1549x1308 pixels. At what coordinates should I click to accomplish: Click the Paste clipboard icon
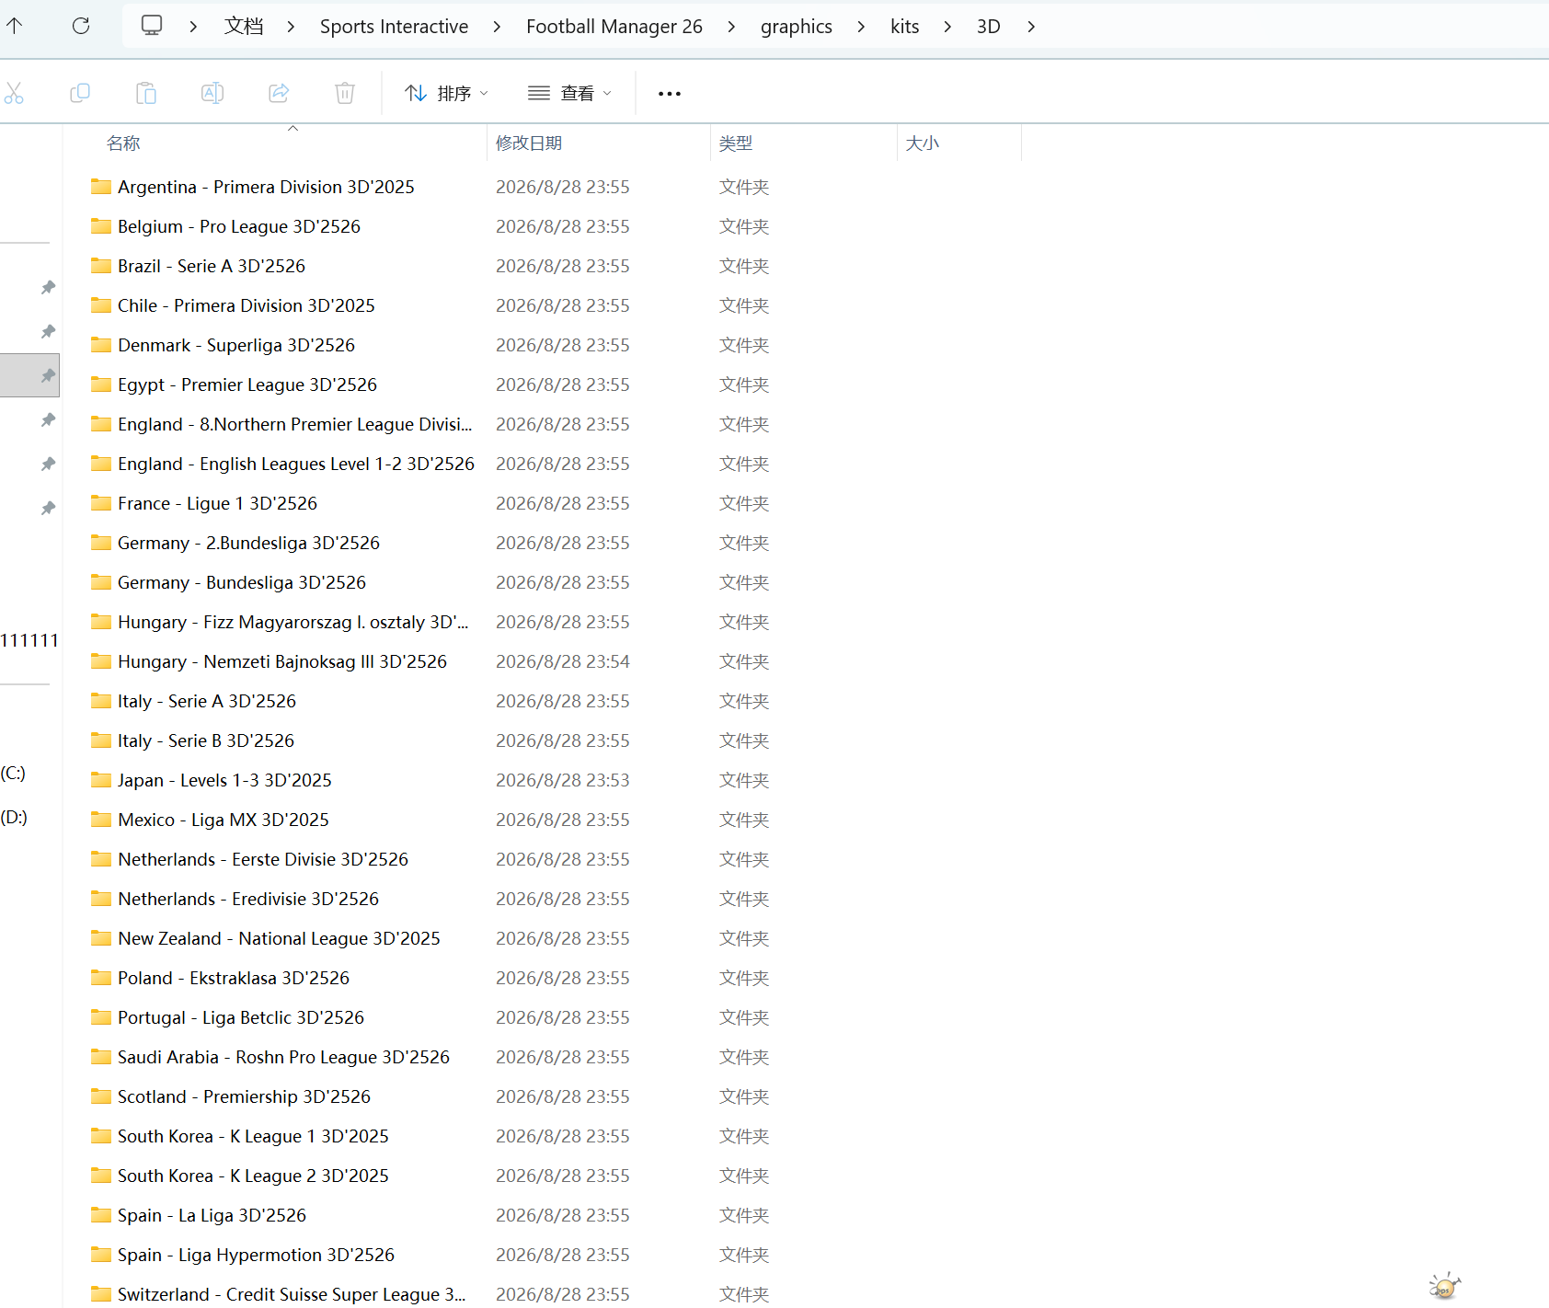click(x=146, y=93)
